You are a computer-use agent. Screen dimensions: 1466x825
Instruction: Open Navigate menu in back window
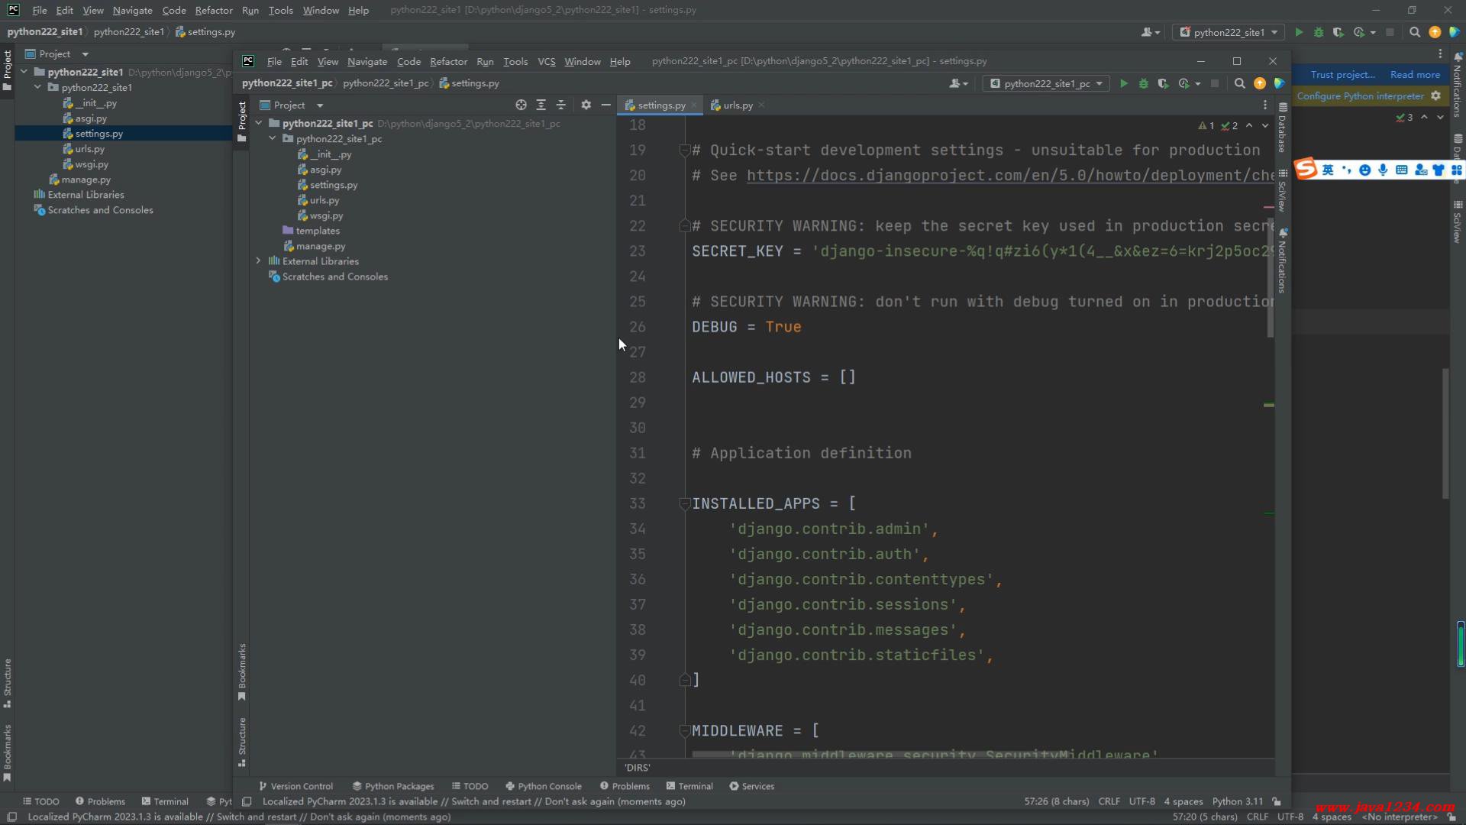click(x=132, y=10)
